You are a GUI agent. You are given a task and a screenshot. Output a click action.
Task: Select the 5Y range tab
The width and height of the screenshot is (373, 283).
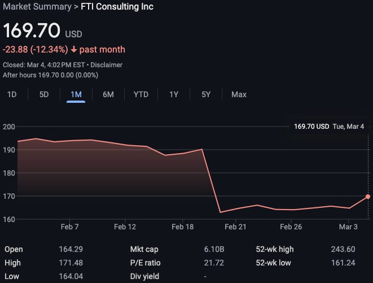pyautogui.click(x=206, y=94)
